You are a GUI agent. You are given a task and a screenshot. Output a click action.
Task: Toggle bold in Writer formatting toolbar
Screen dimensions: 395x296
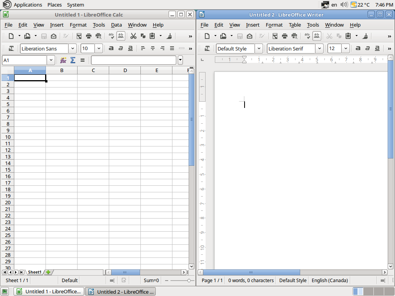pyautogui.click(x=358, y=48)
